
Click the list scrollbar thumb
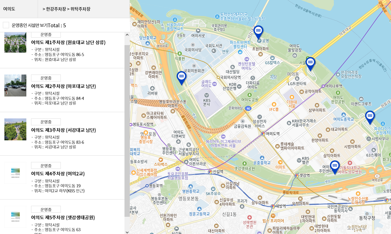(x=127, y=131)
